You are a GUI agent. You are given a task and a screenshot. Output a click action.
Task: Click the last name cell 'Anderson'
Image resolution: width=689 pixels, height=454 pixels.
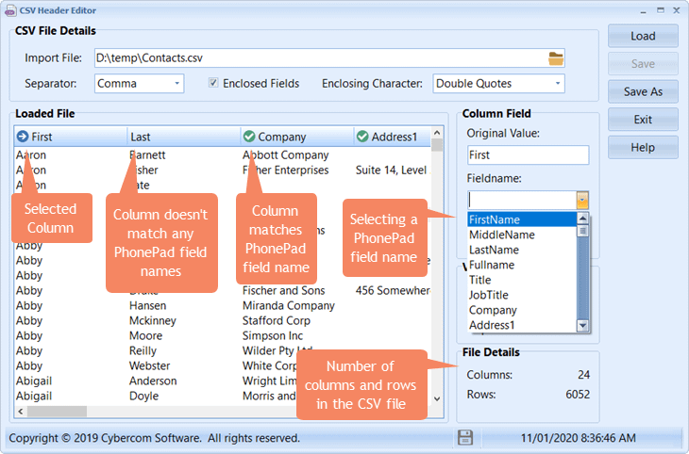(x=153, y=381)
